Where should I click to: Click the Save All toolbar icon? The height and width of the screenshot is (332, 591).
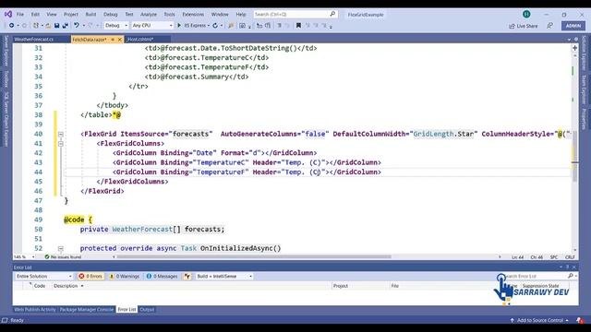point(65,25)
